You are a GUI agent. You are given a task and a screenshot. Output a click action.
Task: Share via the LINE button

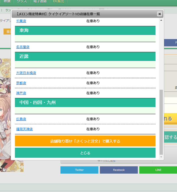[x=158, y=170]
